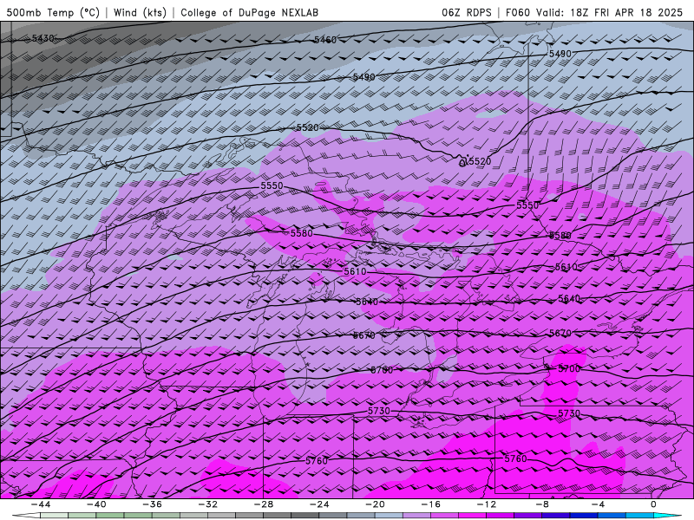Click the 0 colorbar tick label
Viewport: 694px width, 520px height.
tap(654, 504)
